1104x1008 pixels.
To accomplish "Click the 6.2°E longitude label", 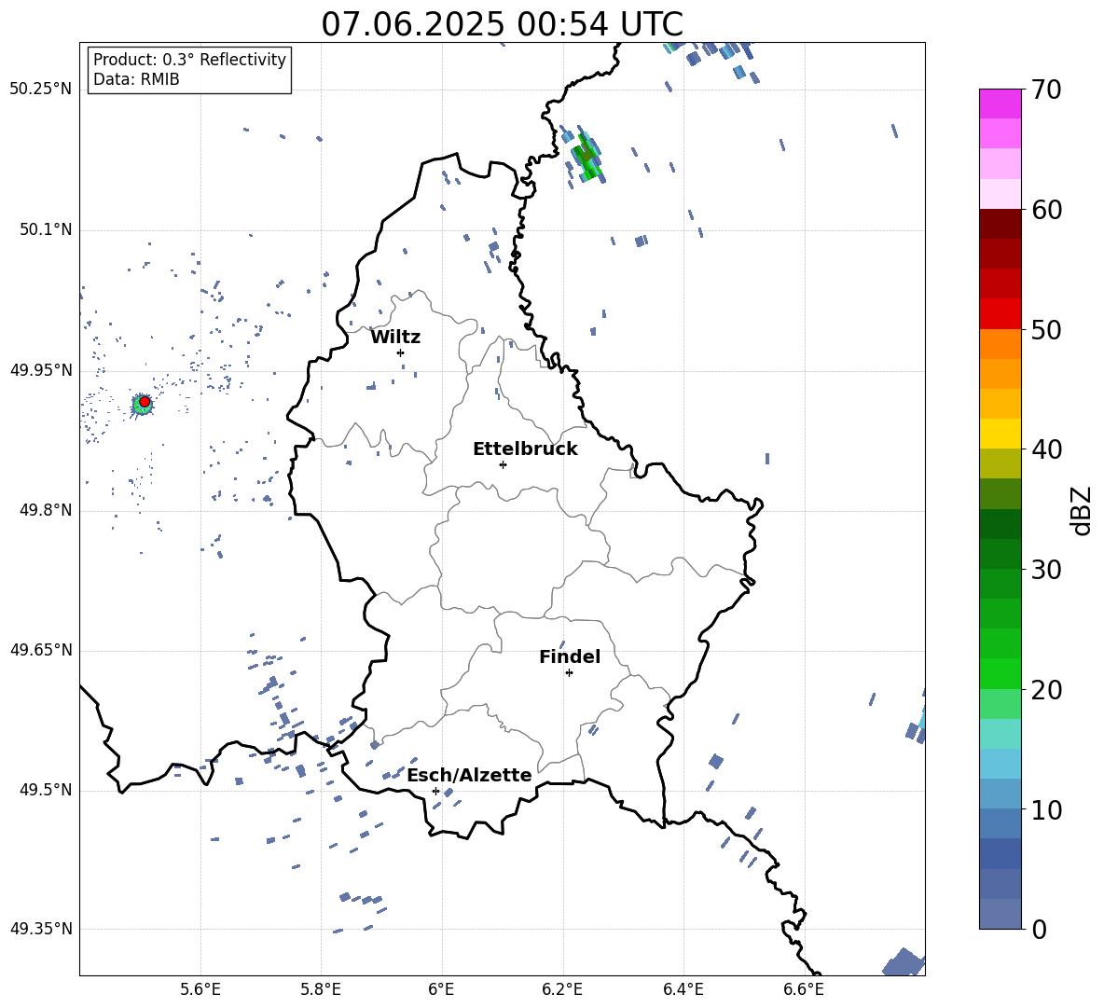I will pos(562,989).
